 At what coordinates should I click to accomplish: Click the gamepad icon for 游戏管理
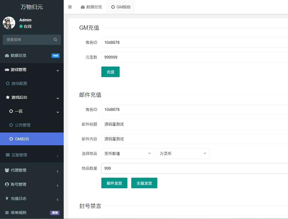7,70
